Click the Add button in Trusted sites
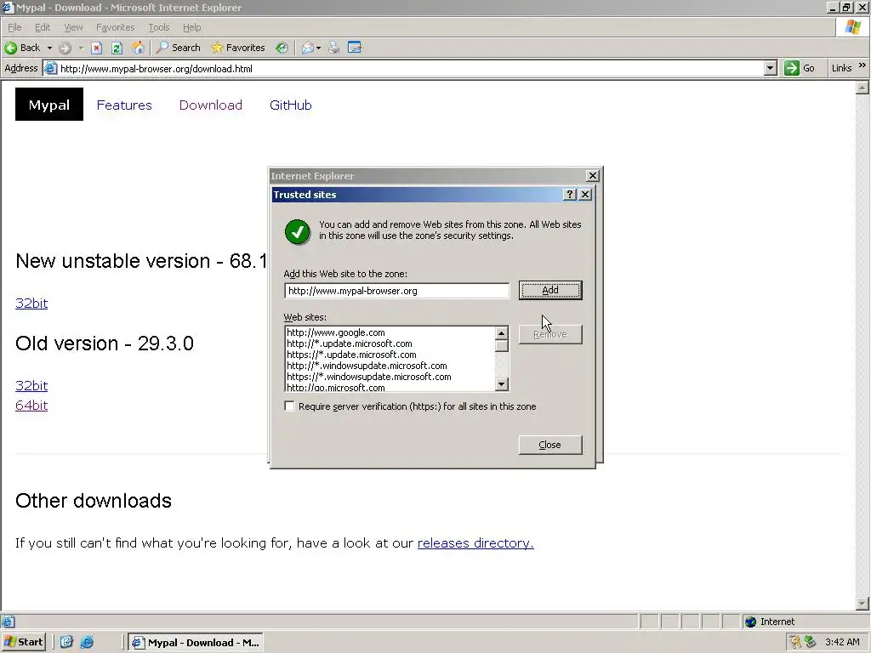Viewport: 871px width, 653px height. click(x=550, y=290)
